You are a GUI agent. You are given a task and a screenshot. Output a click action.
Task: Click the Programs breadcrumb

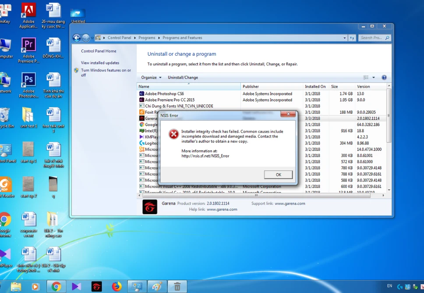point(147,38)
